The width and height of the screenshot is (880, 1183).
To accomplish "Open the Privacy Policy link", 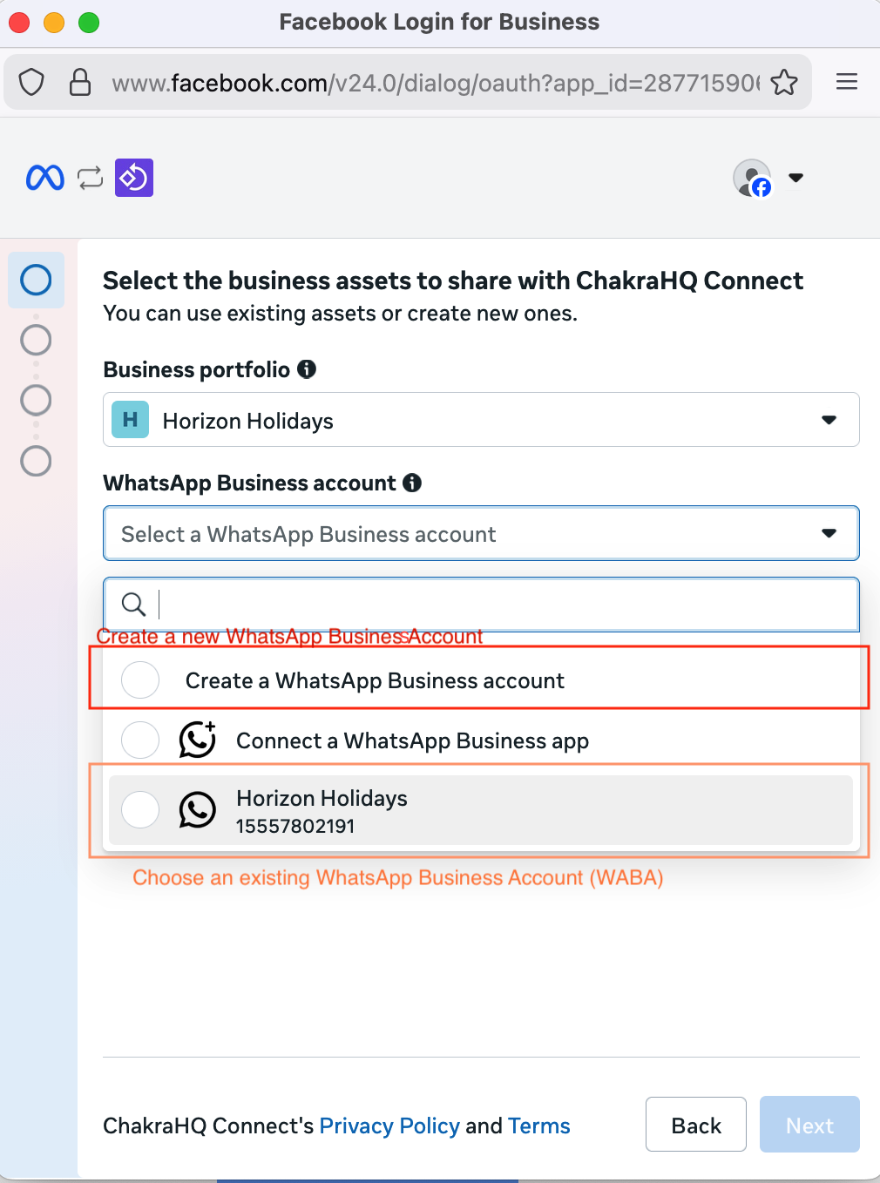I will 389,1126.
